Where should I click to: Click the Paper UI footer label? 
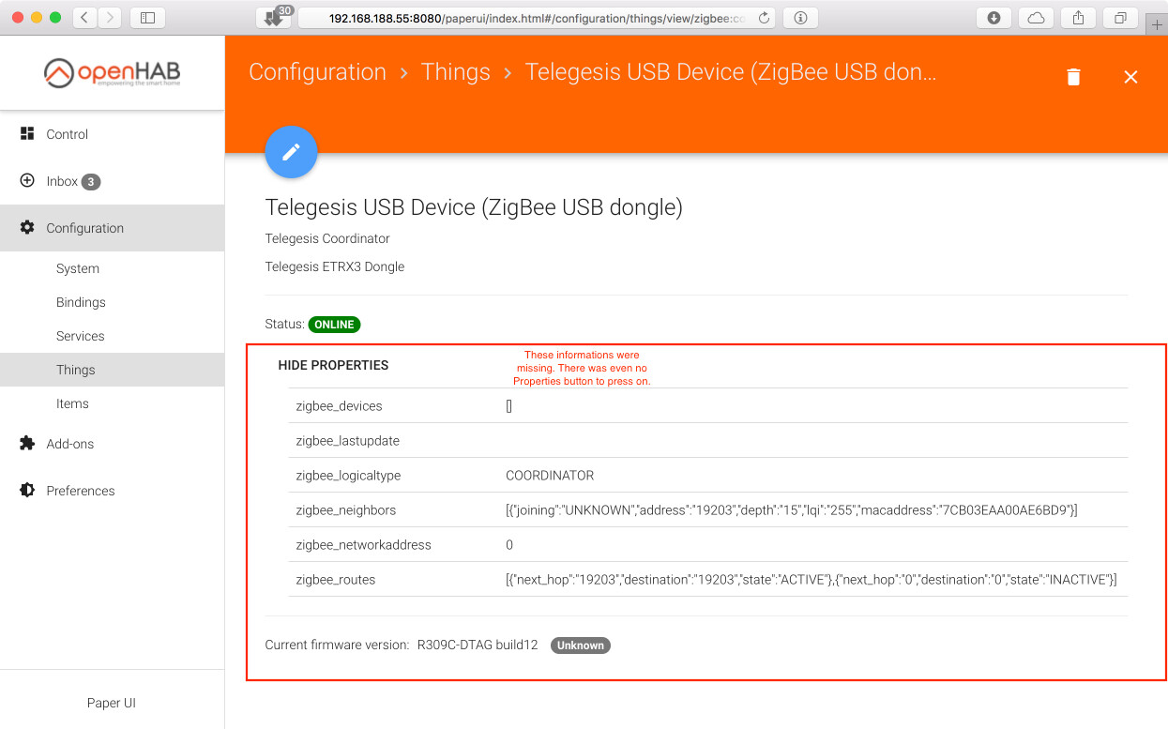(x=112, y=703)
